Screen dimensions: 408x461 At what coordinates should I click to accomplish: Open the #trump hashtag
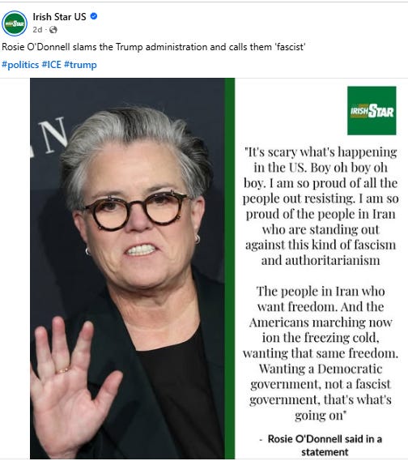pos(80,64)
